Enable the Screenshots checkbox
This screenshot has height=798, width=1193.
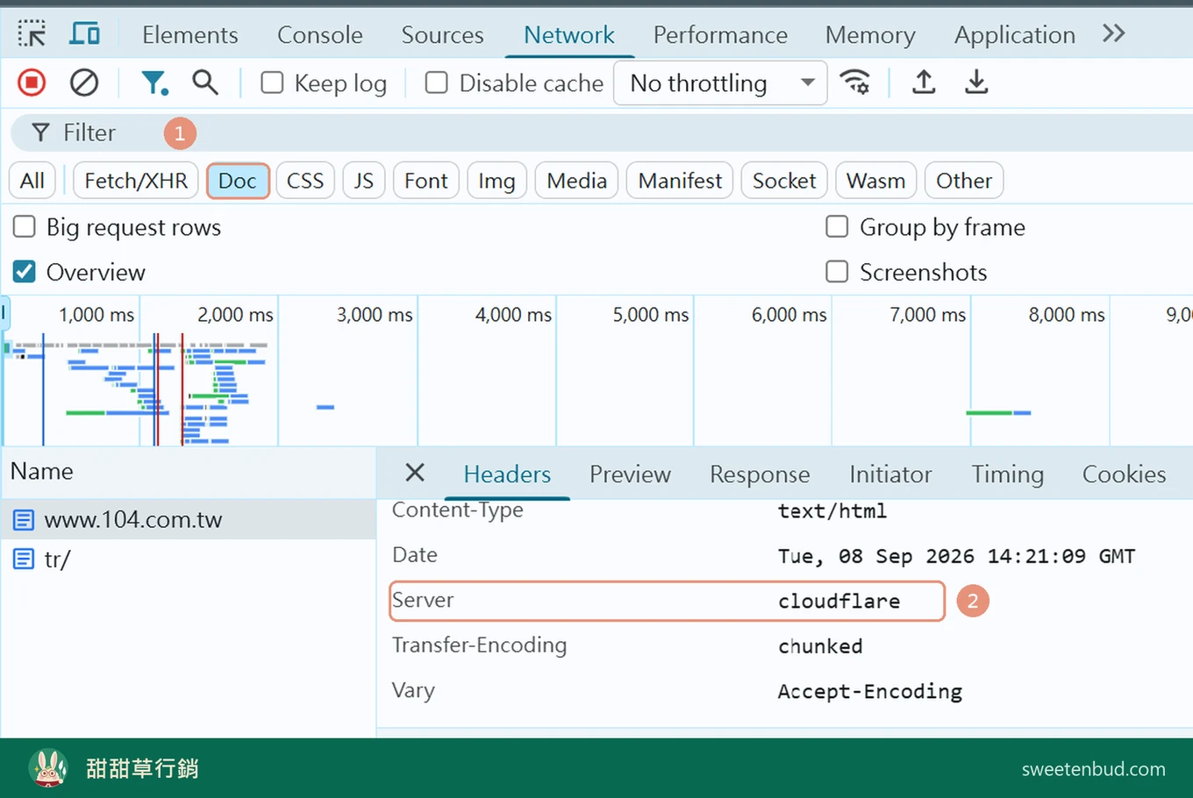click(837, 272)
